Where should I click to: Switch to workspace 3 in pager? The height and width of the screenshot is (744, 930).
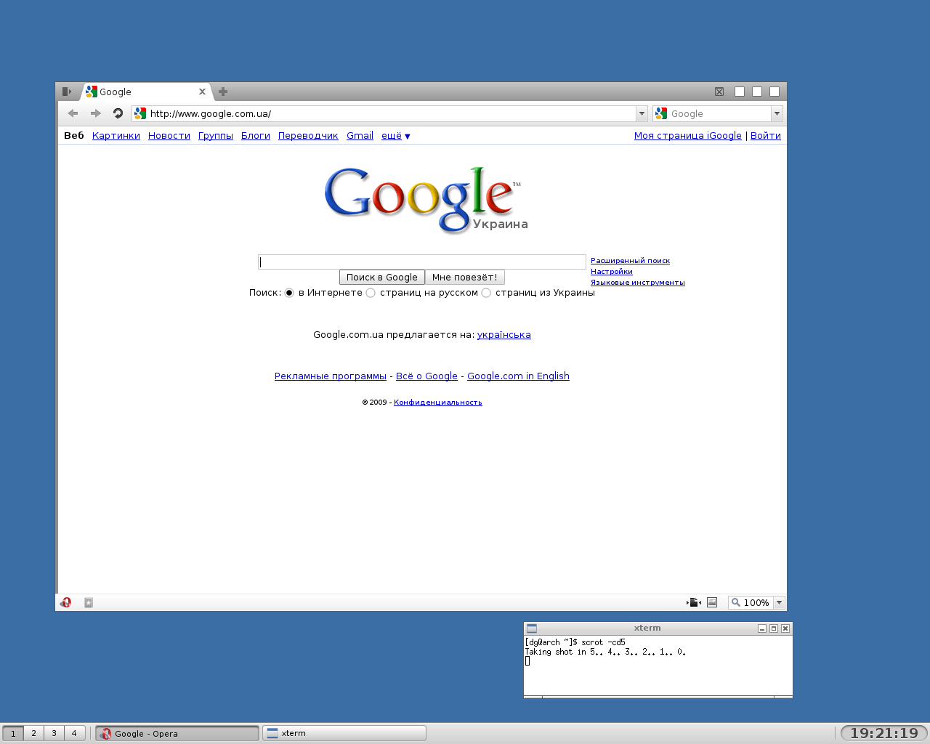tap(54, 733)
